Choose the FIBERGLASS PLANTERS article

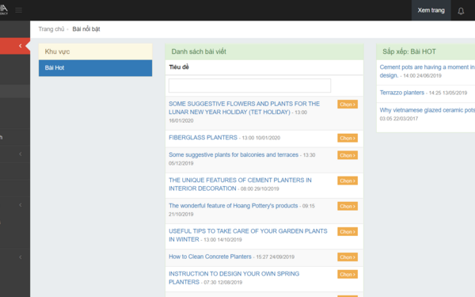pyautogui.click(x=348, y=138)
